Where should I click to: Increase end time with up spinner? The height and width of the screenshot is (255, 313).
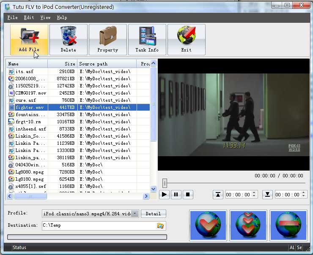tap(304, 193)
